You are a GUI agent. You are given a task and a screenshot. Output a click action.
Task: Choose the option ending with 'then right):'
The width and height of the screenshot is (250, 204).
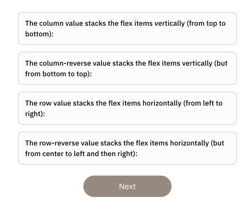pyautogui.click(x=127, y=148)
